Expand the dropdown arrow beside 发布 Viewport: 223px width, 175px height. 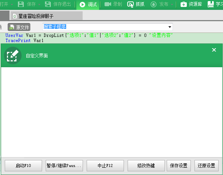click(x=172, y=4)
